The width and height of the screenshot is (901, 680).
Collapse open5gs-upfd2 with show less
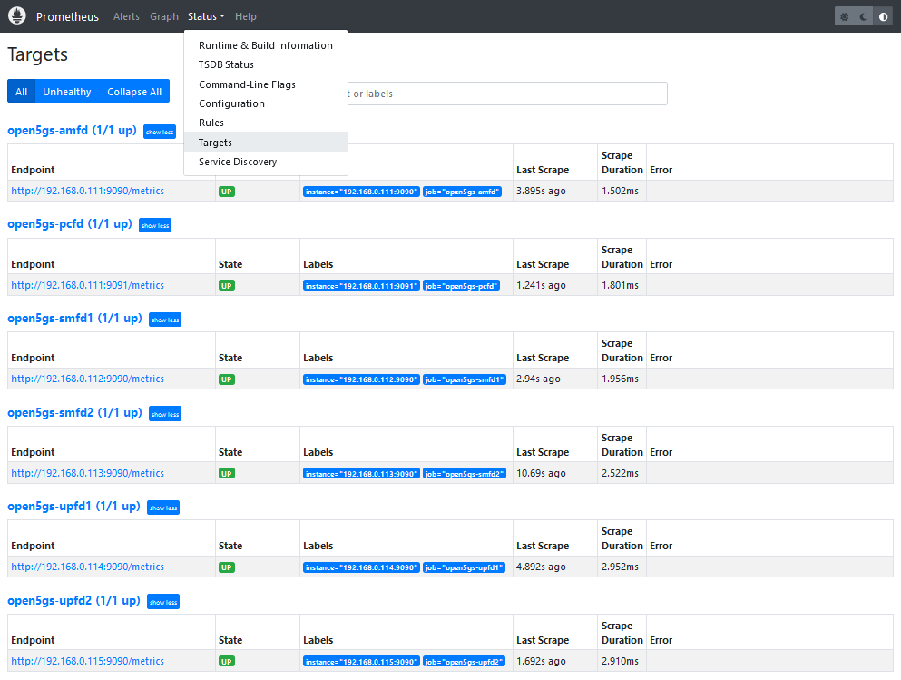[x=163, y=603]
